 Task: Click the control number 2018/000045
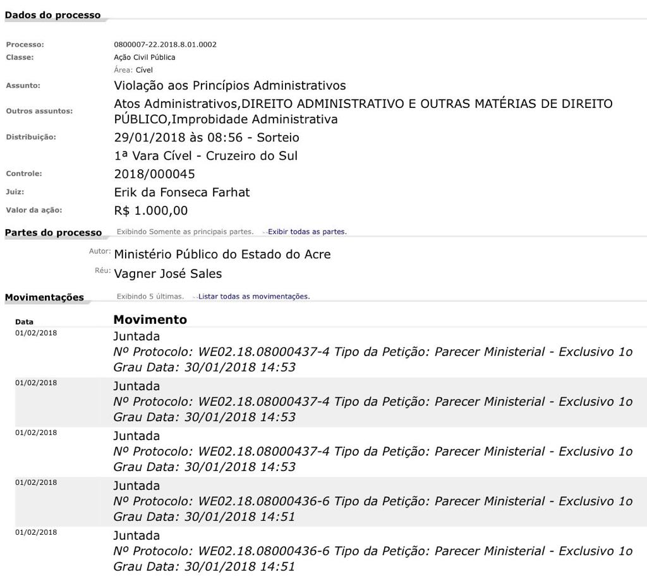154,174
